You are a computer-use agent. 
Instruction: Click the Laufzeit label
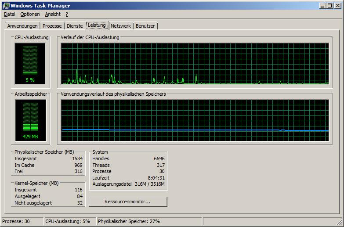(101, 178)
